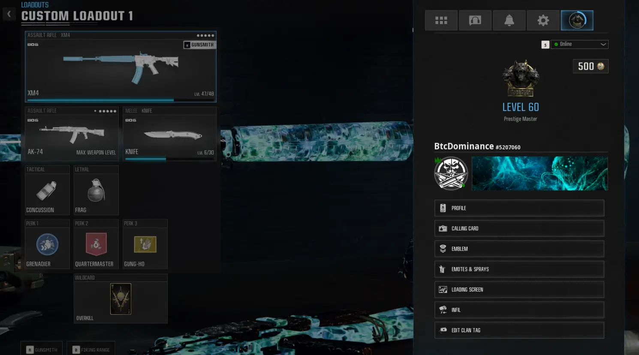Click the Emotes & Sprays button

pos(519,269)
